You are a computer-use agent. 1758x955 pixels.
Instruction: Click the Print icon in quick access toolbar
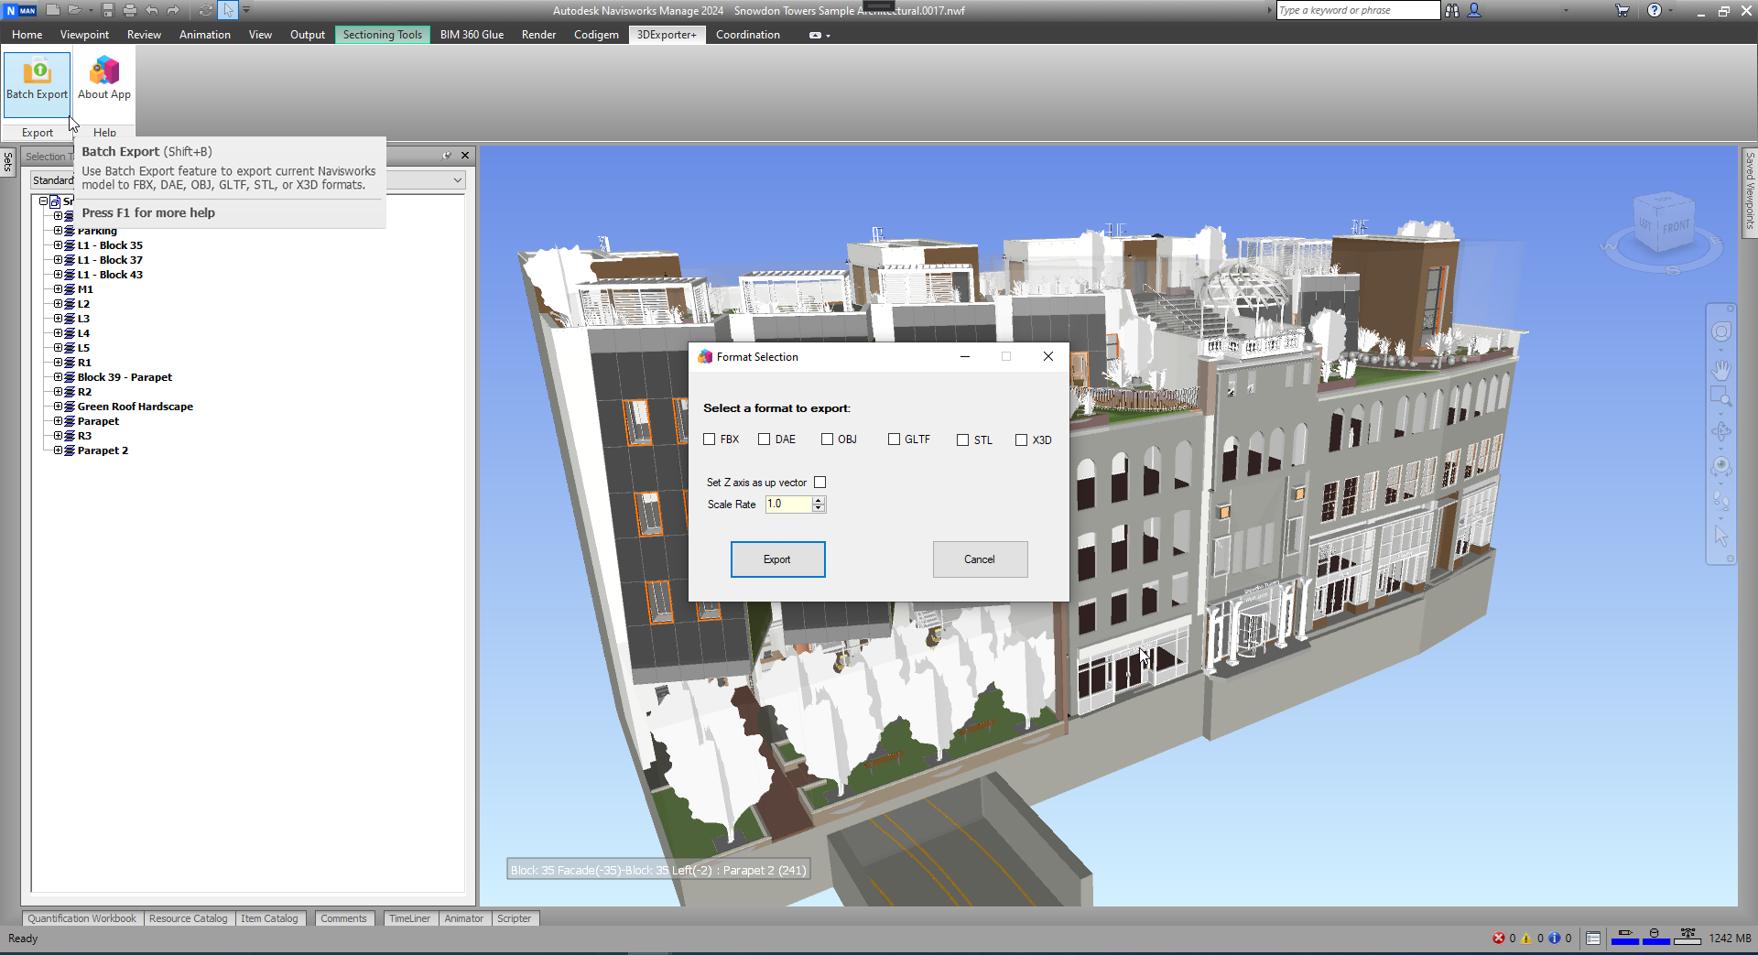pos(129,10)
